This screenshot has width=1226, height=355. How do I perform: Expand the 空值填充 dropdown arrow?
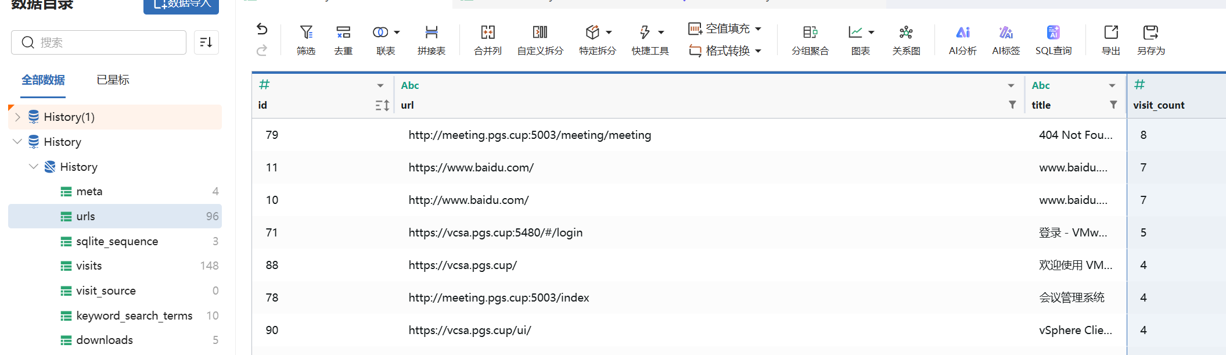pyautogui.click(x=758, y=28)
